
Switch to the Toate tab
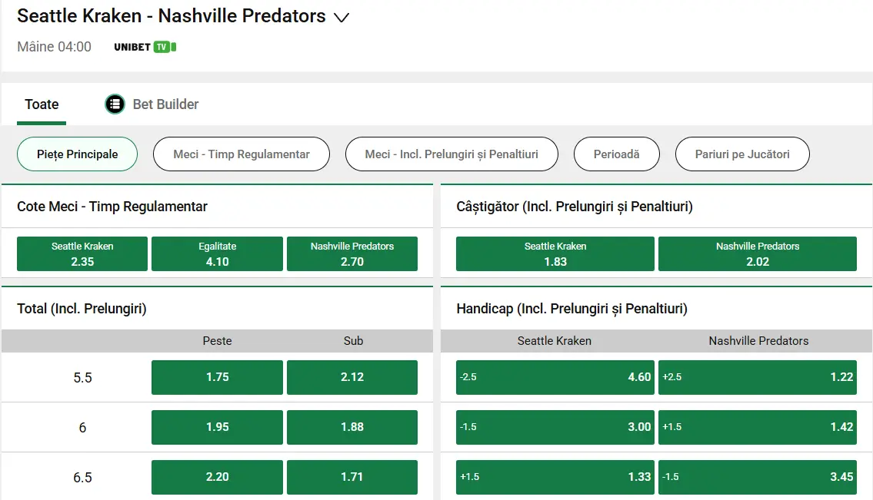[x=41, y=104]
